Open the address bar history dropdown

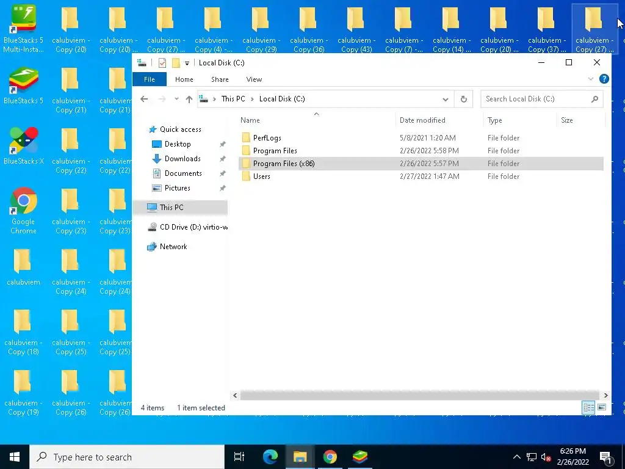point(445,100)
